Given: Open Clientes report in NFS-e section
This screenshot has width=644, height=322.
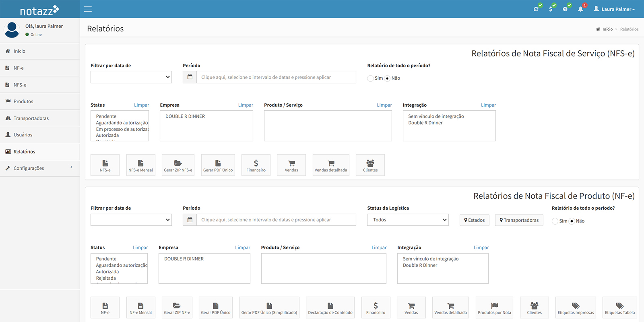Looking at the screenshot, I should point(370,165).
